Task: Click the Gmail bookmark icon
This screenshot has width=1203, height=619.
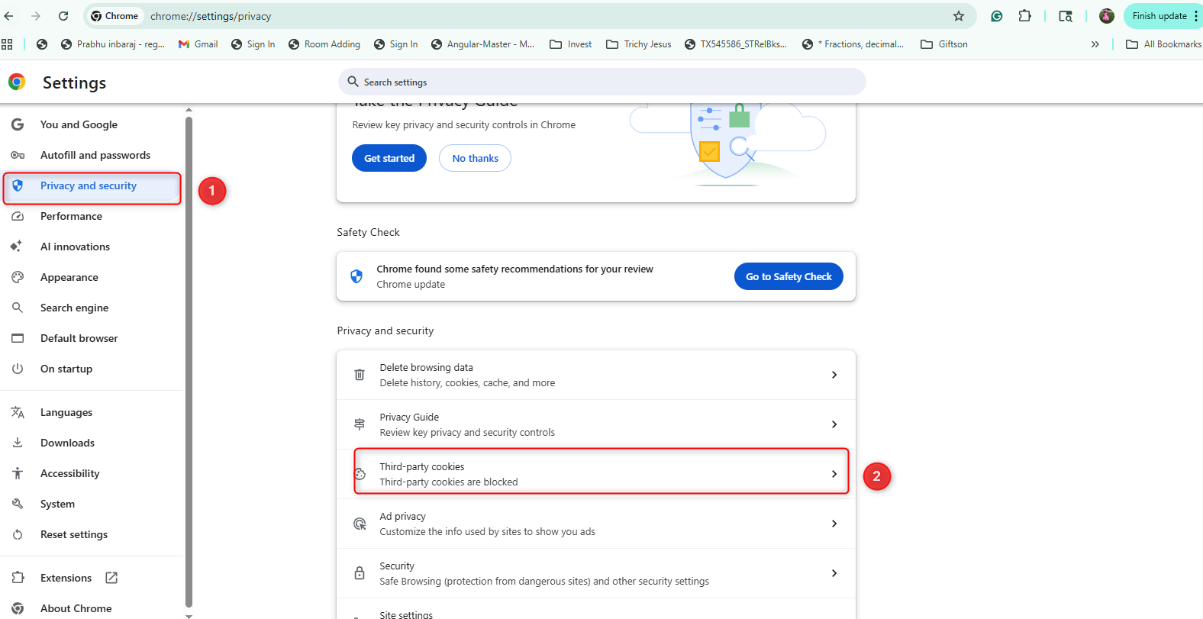Action: tap(184, 44)
